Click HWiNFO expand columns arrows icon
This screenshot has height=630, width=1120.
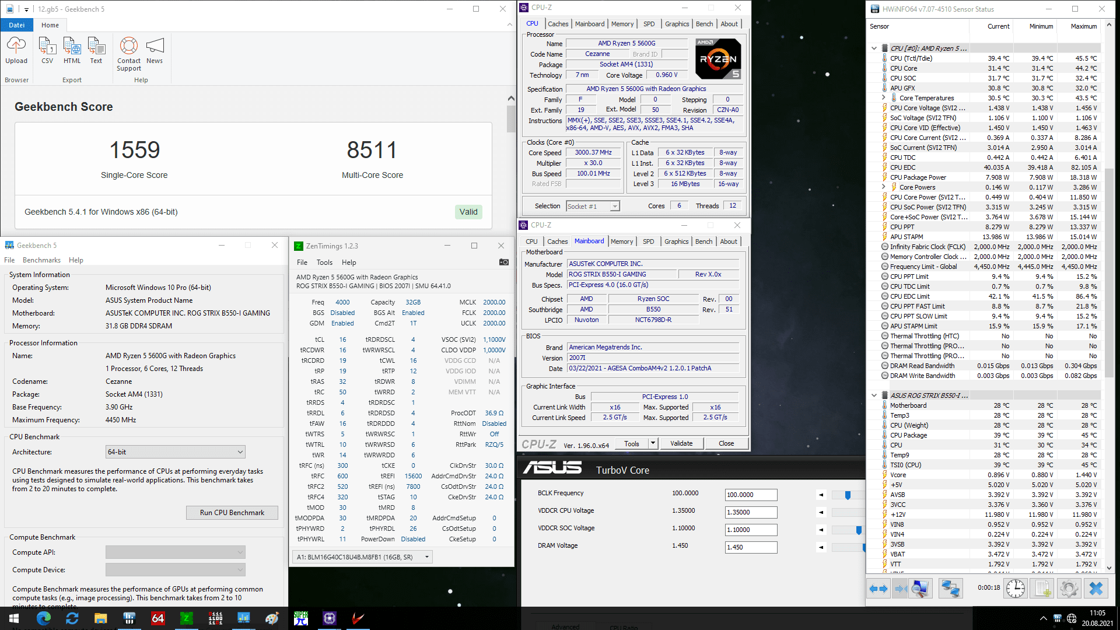point(878,589)
